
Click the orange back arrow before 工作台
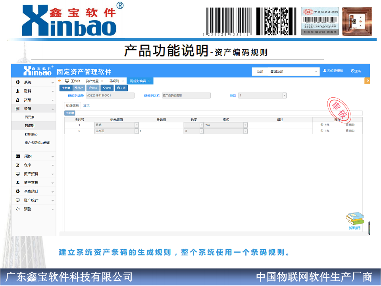[60, 81]
